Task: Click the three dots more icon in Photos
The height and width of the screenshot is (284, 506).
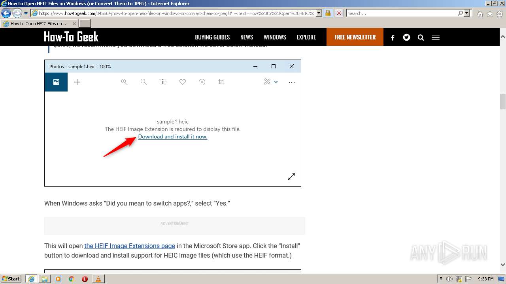Action: (x=292, y=82)
